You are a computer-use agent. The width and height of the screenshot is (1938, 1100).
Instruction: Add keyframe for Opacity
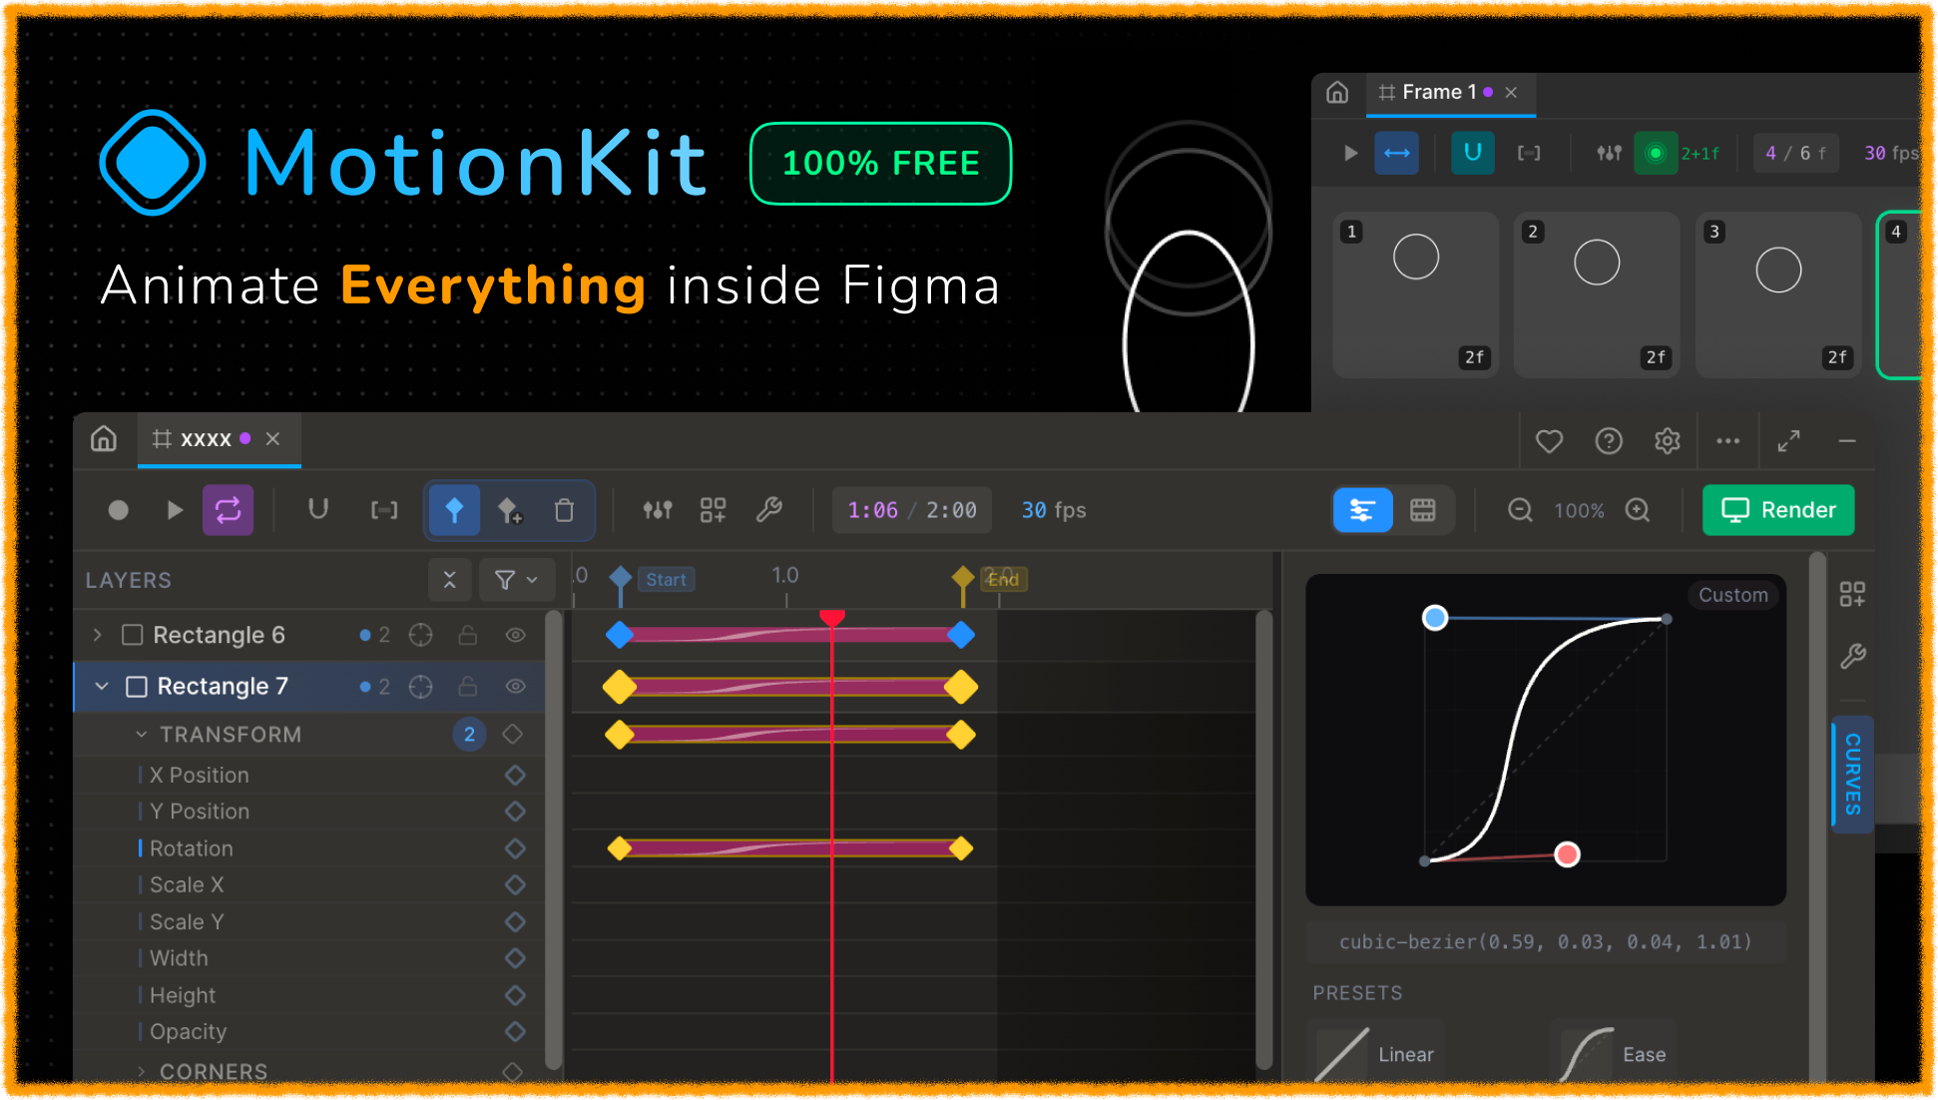point(515,1031)
